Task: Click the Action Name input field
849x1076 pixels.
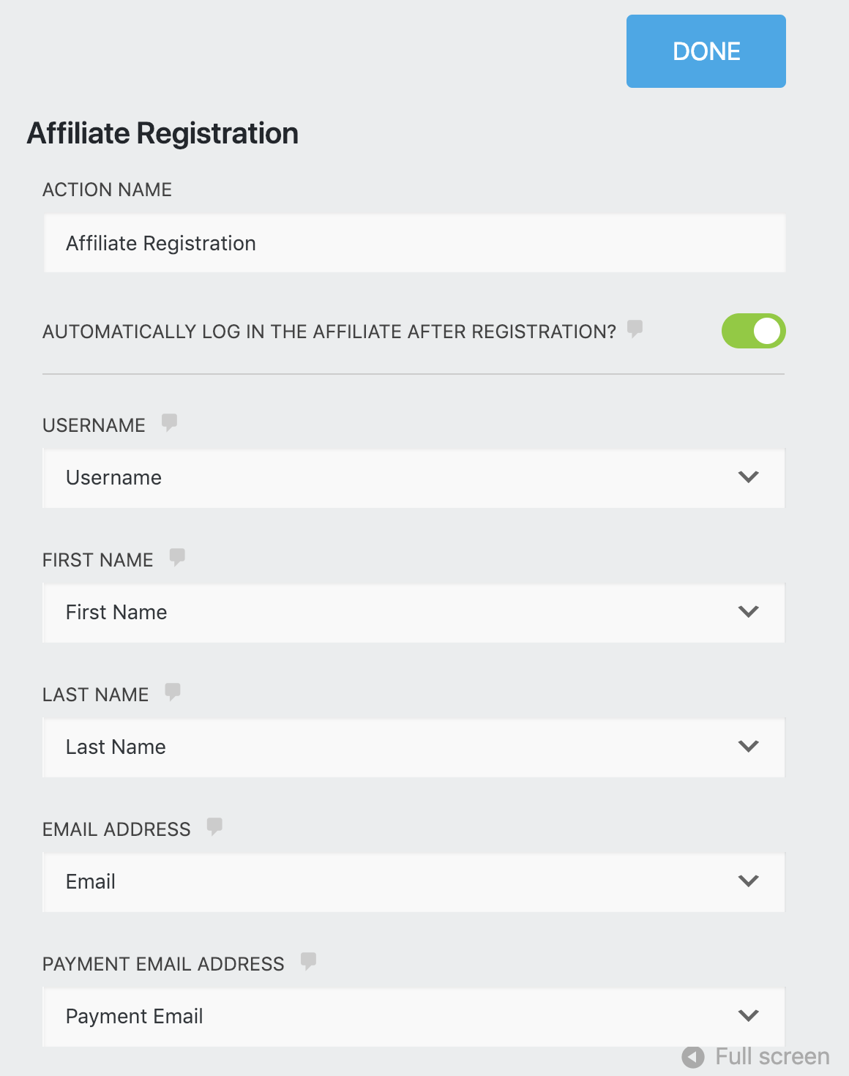Action: (414, 242)
